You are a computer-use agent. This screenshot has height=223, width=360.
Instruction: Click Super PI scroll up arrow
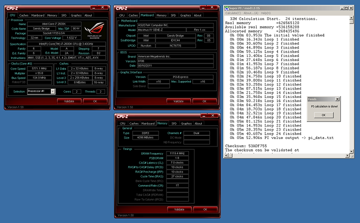[x=351, y=17]
